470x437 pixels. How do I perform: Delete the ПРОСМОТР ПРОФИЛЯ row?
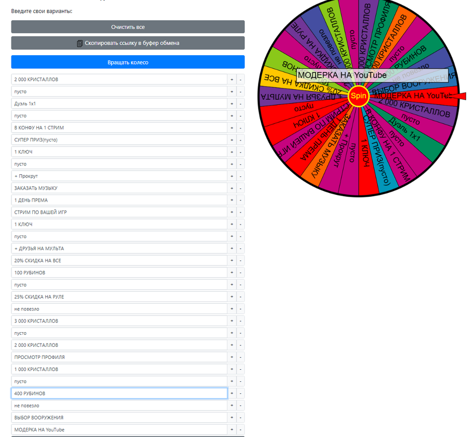pos(240,357)
